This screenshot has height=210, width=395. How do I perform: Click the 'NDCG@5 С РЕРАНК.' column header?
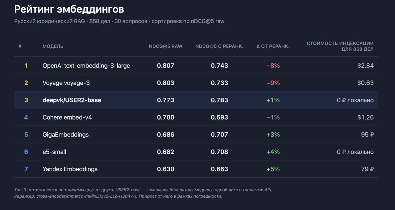click(x=219, y=46)
